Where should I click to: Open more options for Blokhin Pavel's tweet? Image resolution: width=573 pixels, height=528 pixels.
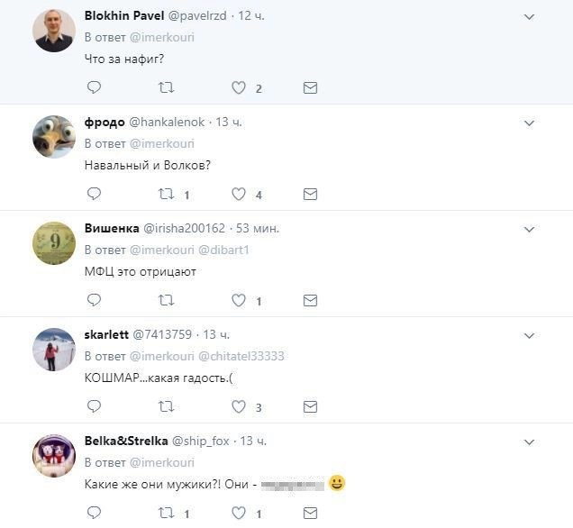pyautogui.click(x=529, y=17)
